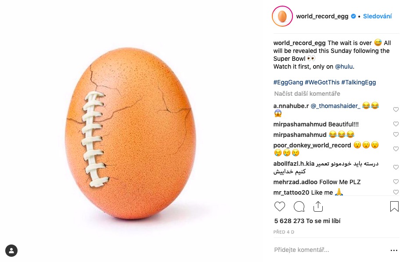Open the #EggGang hashtag
This screenshot has height=262, width=410.
click(287, 82)
